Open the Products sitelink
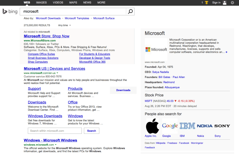The width and height of the screenshot is (239, 154). coord(75,89)
